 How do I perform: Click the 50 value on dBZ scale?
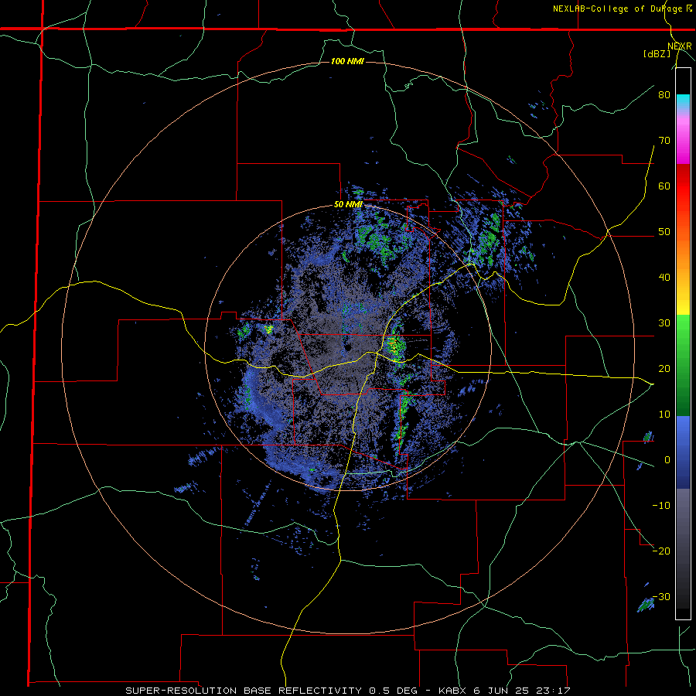click(x=664, y=232)
